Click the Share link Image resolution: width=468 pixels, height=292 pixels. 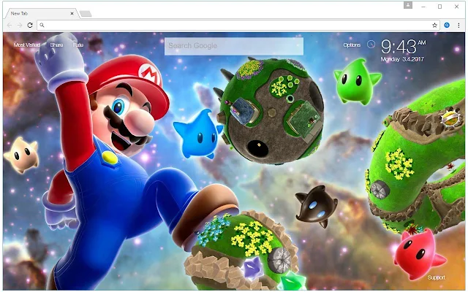(x=56, y=45)
